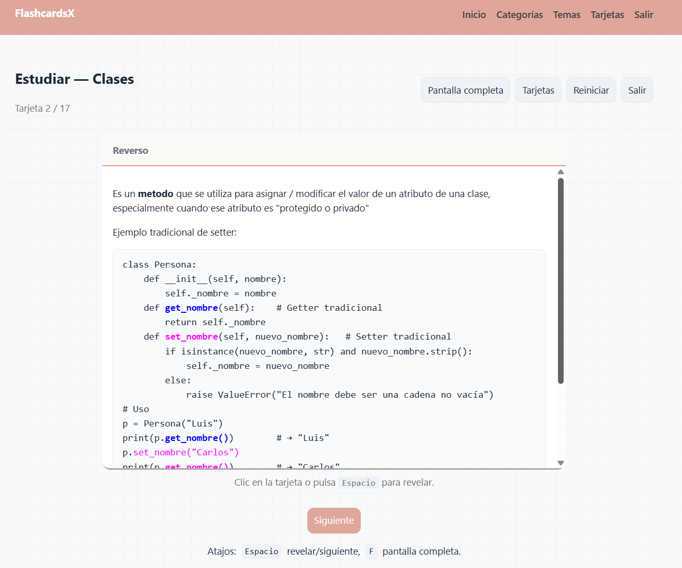Screen dimensions: 682x568
Task: Click the setter definition paragraph on the card
Action: 301,201
